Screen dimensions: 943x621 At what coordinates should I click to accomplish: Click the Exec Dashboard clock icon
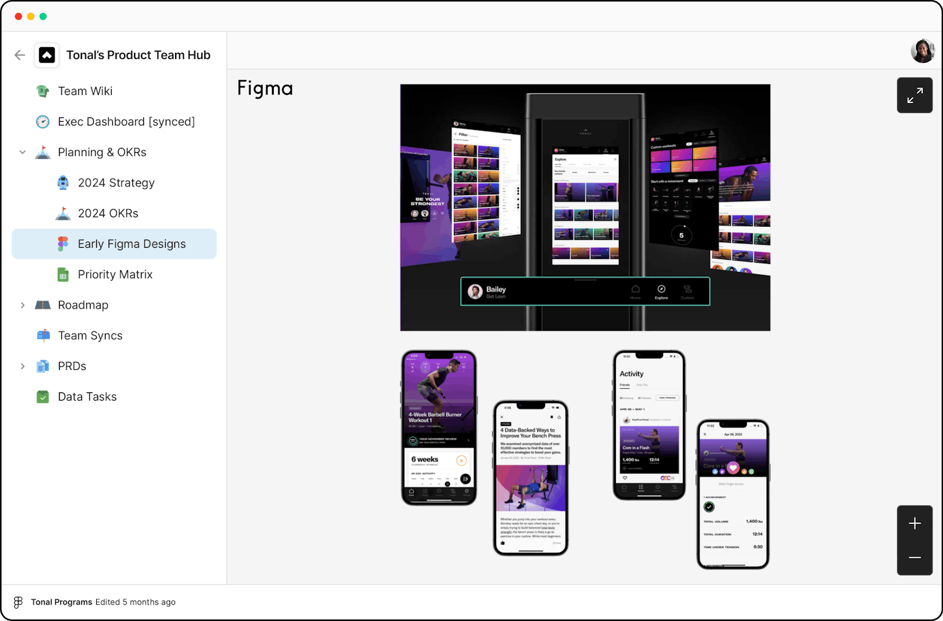pyautogui.click(x=43, y=122)
